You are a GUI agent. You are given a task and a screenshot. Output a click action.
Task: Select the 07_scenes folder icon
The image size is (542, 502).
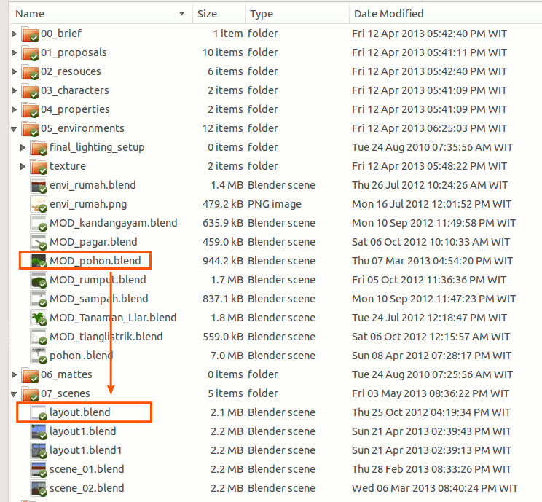(30, 394)
